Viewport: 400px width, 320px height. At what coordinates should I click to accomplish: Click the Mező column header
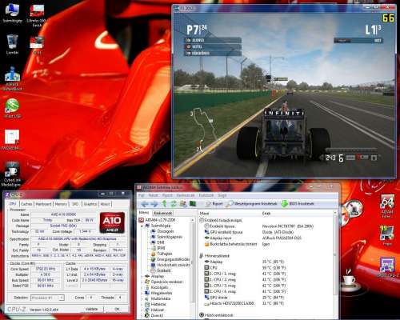point(230,214)
